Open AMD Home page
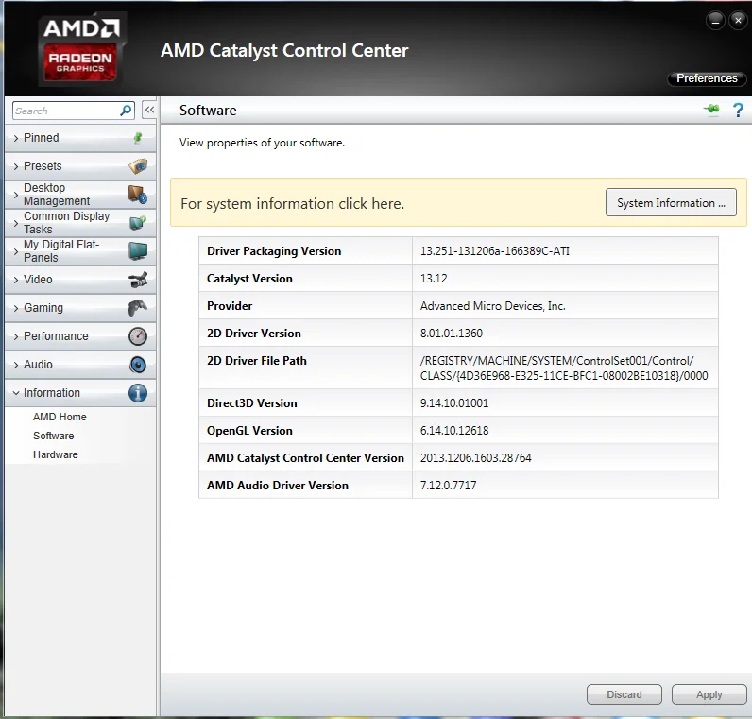Image resolution: width=752 pixels, height=719 pixels. point(60,417)
